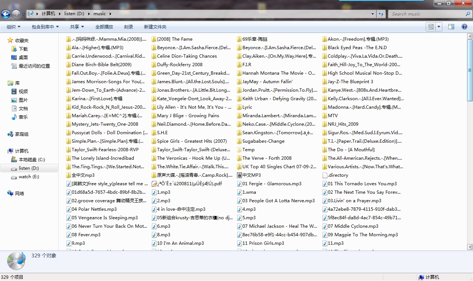The image size is (473, 281).
Task: Select 下载 in the sidebar
Action: click(23, 49)
